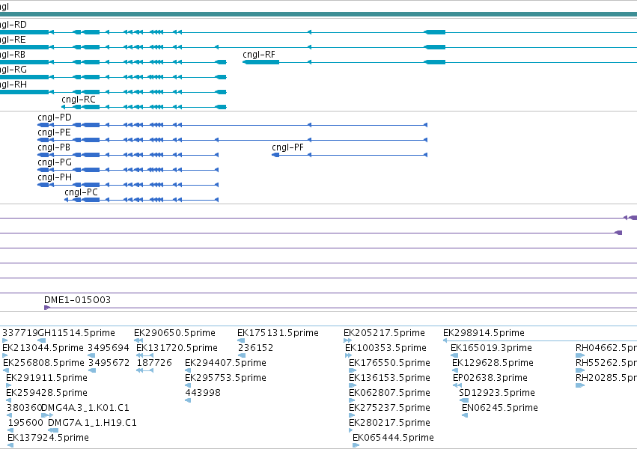Click the 195600 feature label

tap(25, 423)
